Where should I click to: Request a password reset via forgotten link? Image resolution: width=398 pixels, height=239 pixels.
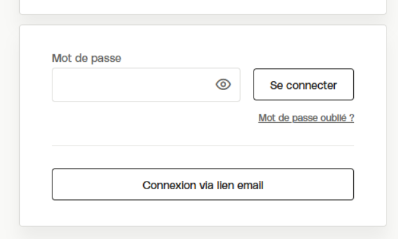[306, 118]
